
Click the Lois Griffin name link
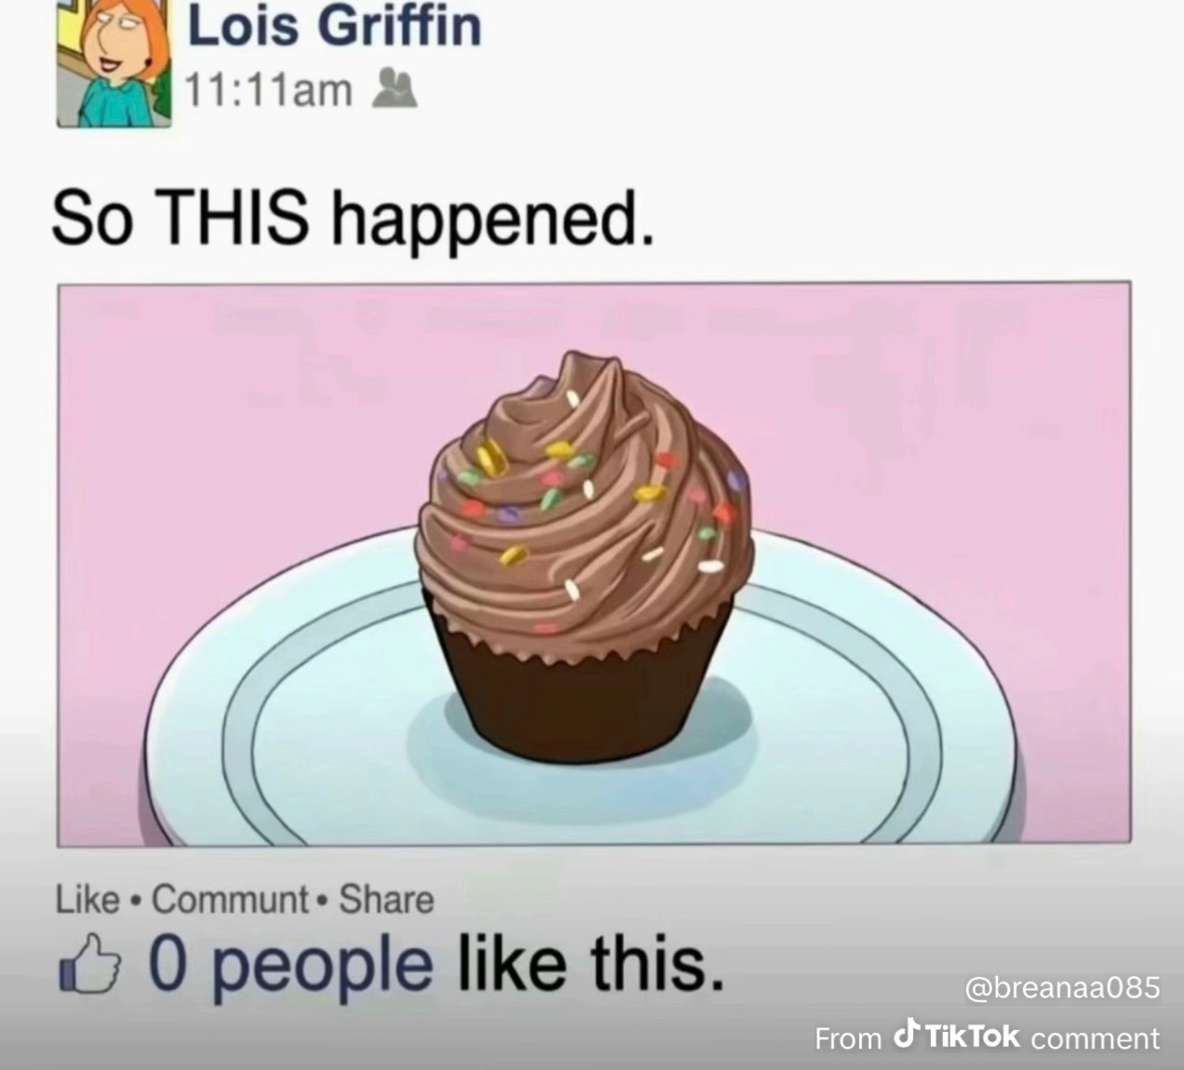(x=335, y=26)
